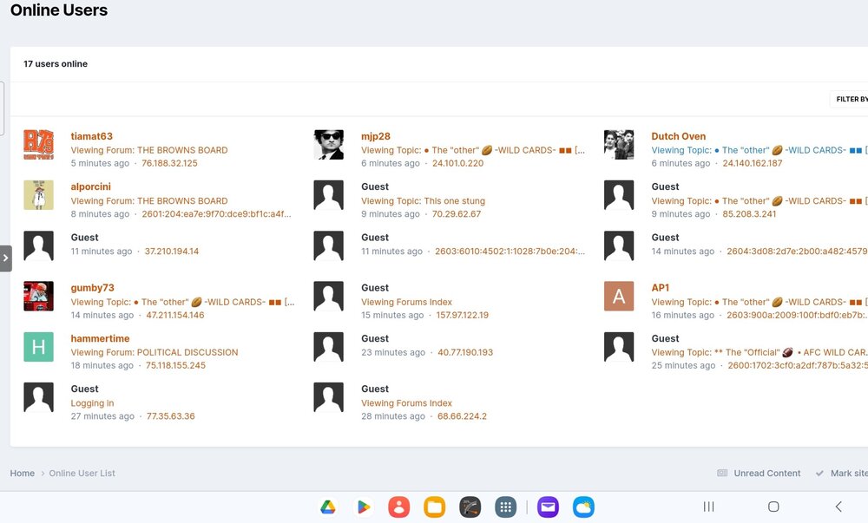
Task: Click the 'Logging in' status link
Action: (x=93, y=403)
